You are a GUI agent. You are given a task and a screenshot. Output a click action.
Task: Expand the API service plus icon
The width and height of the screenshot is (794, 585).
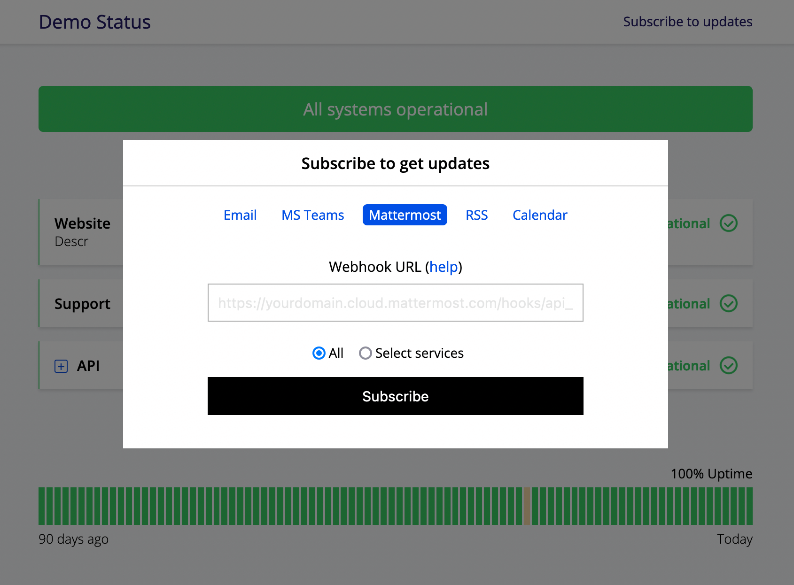[x=61, y=366]
